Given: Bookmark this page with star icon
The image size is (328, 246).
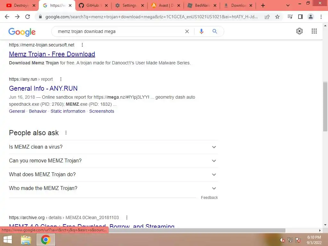Looking at the screenshot, I should [x=277, y=17].
